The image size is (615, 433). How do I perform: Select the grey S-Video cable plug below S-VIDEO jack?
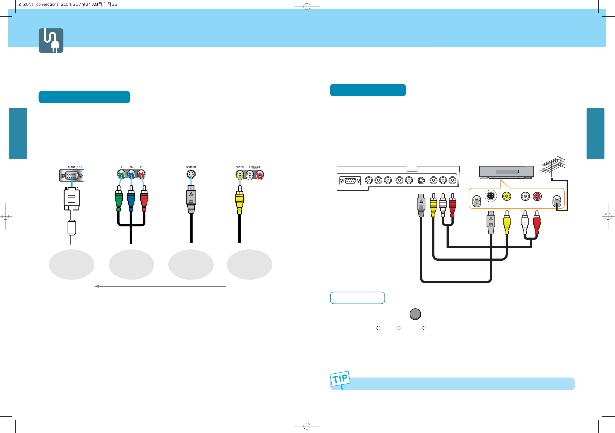point(191,199)
